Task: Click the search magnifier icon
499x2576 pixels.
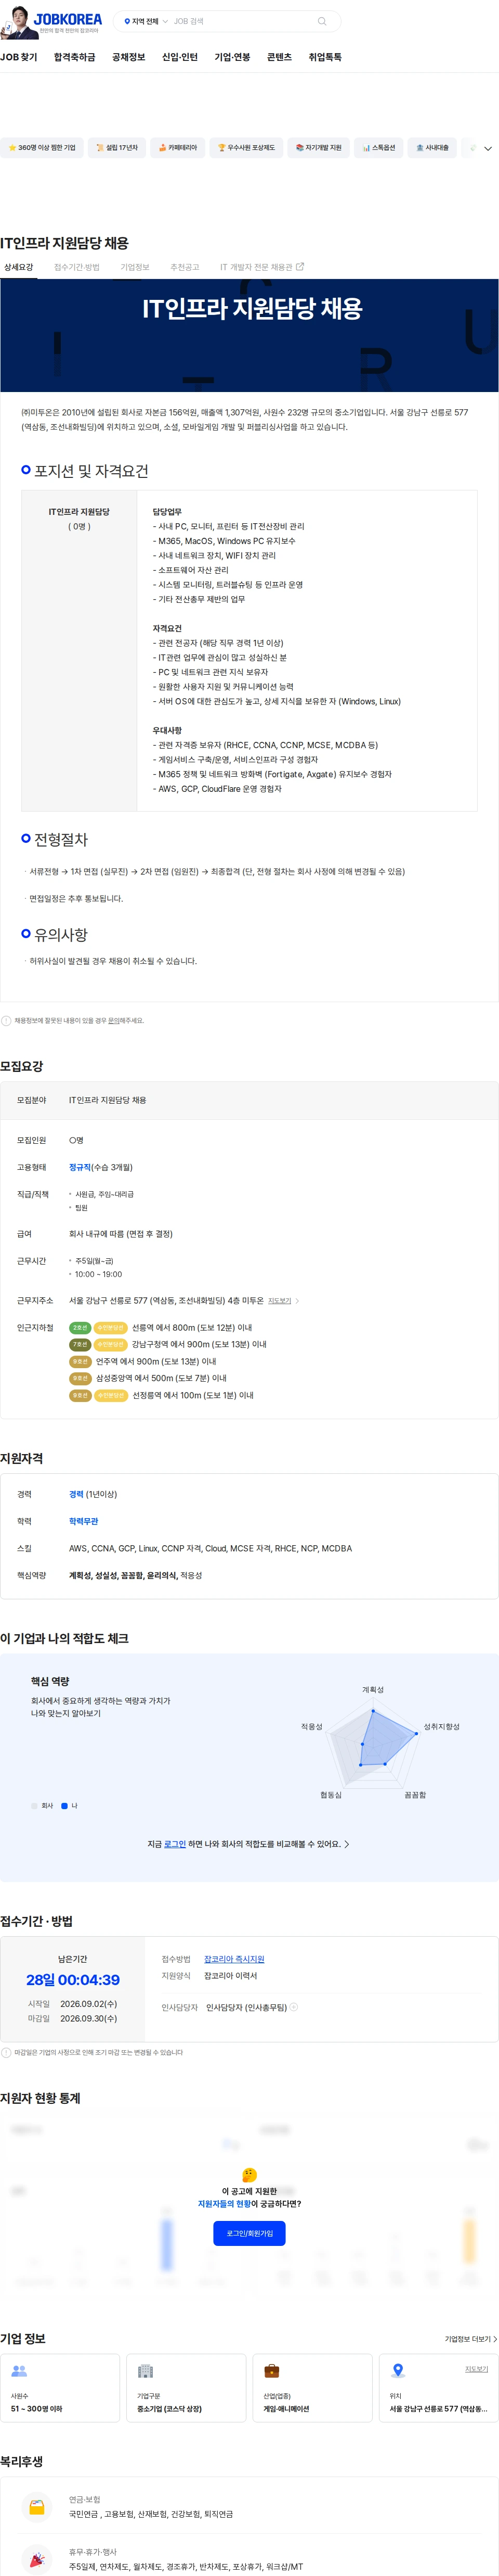Action: 321,21
